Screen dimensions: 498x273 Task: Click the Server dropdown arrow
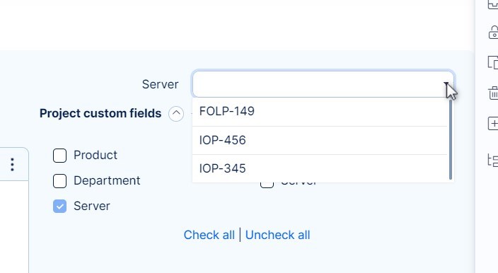[x=446, y=84]
